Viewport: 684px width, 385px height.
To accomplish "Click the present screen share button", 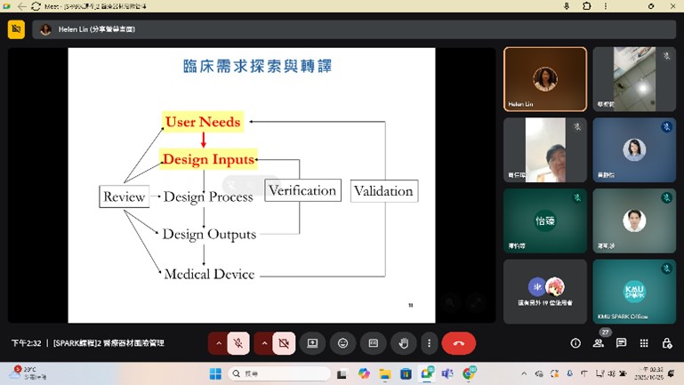I will pyautogui.click(x=312, y=343).
